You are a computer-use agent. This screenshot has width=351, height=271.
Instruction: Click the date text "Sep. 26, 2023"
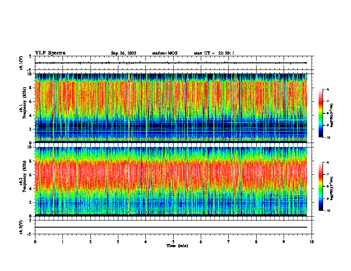coord(124,53)
